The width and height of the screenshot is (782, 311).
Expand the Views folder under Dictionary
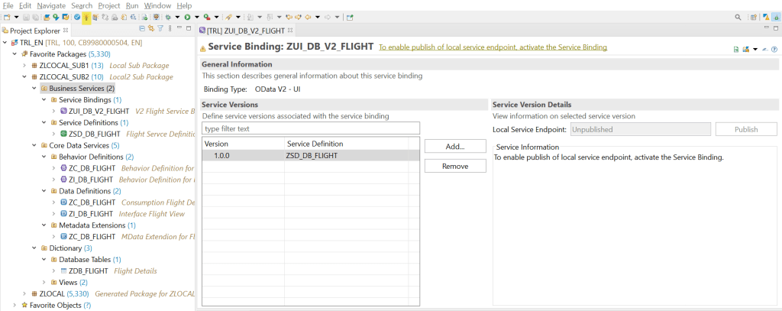44,282
